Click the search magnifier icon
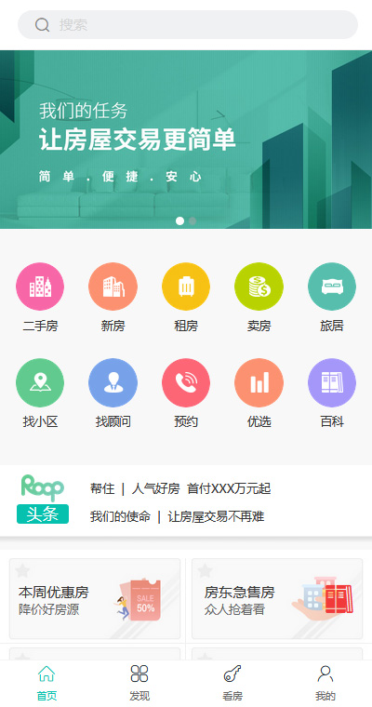Screen dimensions: 372x707 pyautogui.click(x=42, y=25)
